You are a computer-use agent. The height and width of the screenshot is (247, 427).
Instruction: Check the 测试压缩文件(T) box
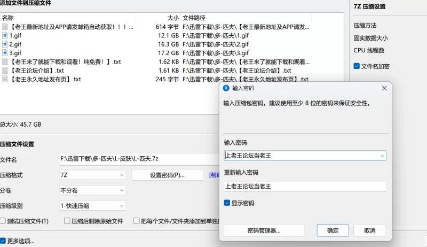coord(3,221)
